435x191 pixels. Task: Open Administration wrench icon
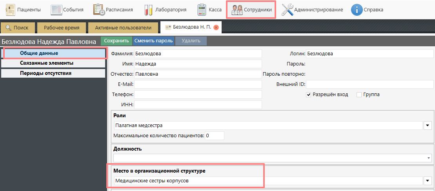pyautogui.click(x=288, y=10)
